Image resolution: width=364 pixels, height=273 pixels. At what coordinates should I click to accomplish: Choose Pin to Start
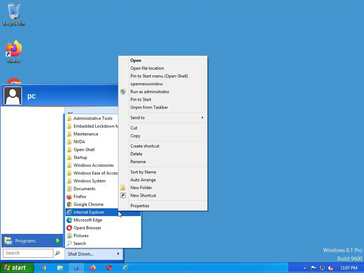pyautogui.click(x=163, y=100)
